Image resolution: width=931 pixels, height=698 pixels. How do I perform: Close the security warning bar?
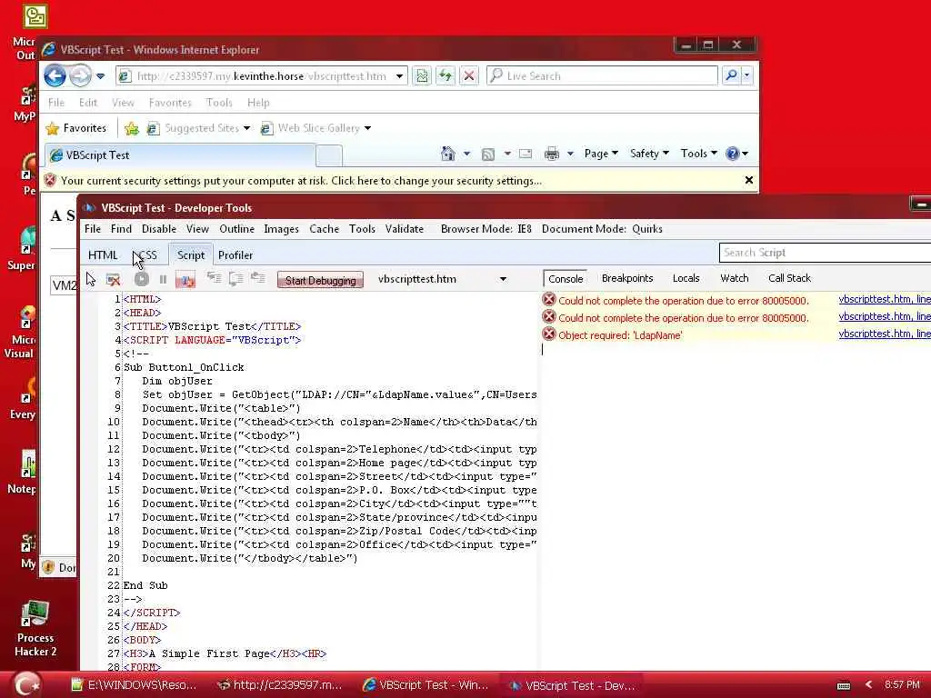click(x=749, y=180)
